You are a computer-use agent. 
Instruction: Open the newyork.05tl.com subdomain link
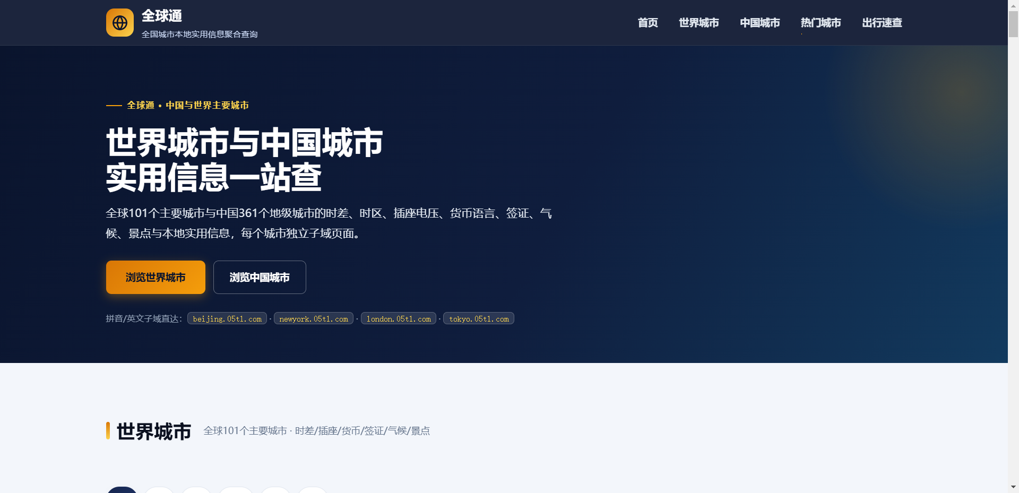pyautogui.click(x=314, y=318)
